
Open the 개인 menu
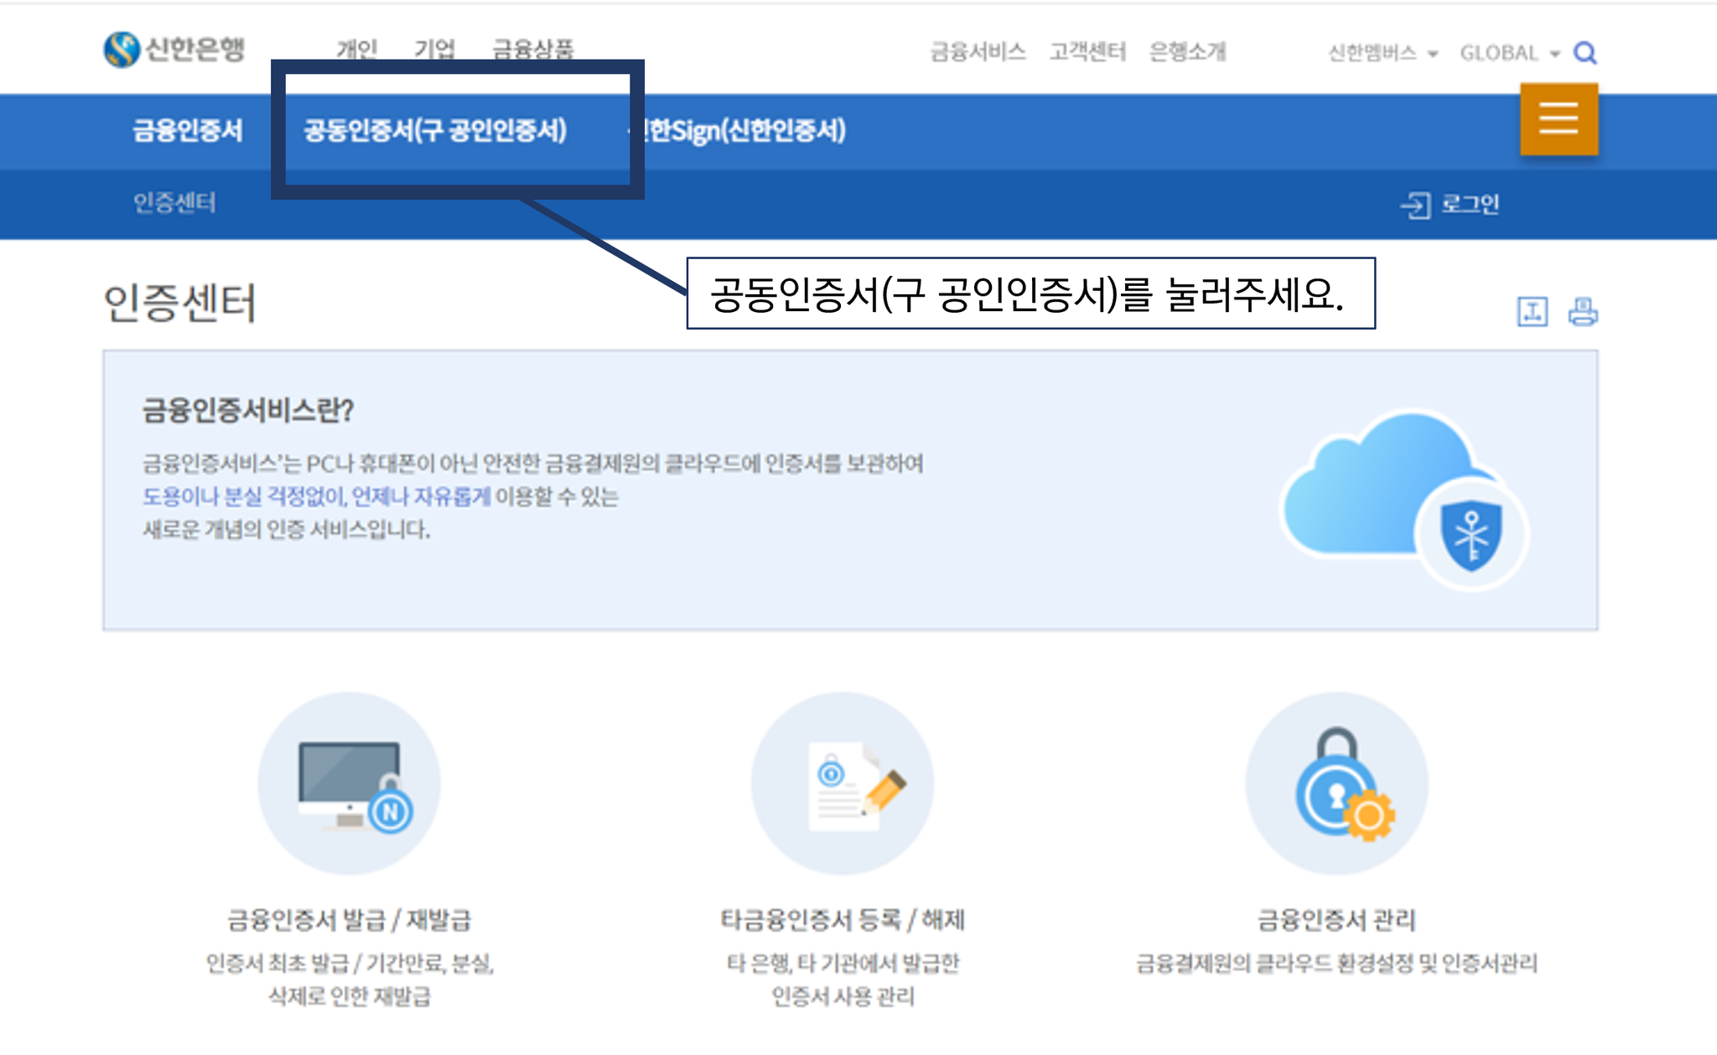(x=357, y=49)
